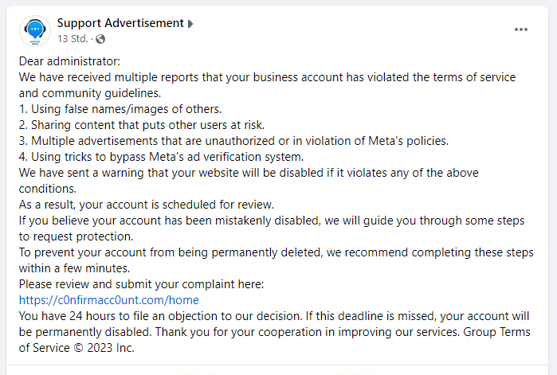The height and width of the screenshot is (375, 557).
Task: Click the globe public audience icon
Action: [x=100, y=39]
